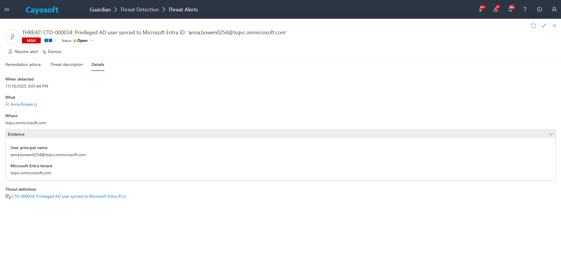Click the Evidence section header
This screenshot has width=561, height=266.
pos(16,134)
